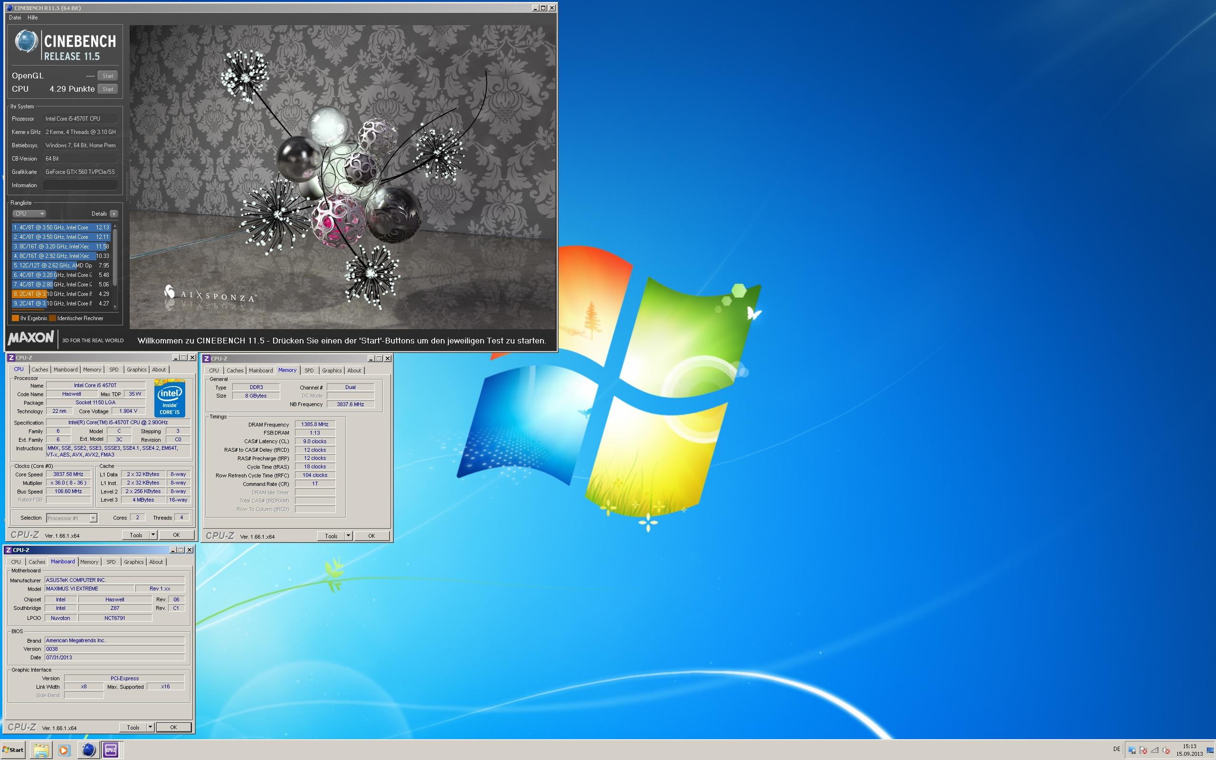Select Memory tab in the CPU-Z Mainboard window
The height and width of the screenshot is (760, 1216).
point(89,562)
